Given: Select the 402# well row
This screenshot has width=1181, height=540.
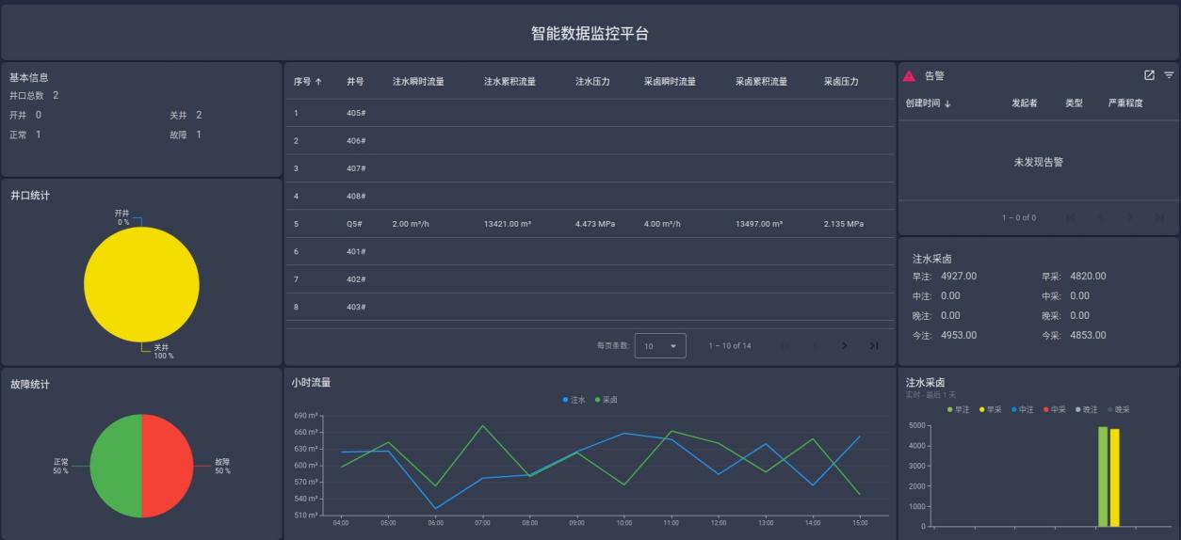Looking at the screenshot, I should (590, 279).
